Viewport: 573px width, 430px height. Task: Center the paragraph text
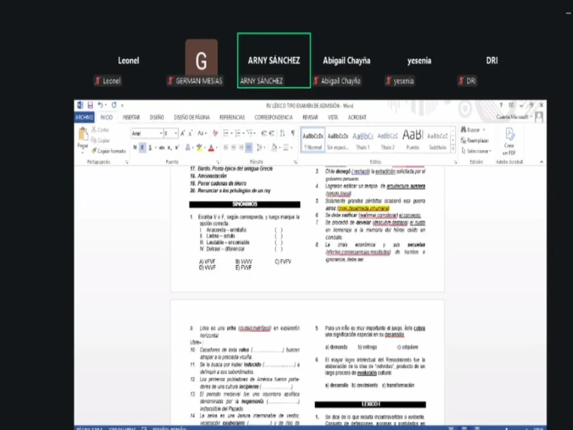coord(233,148)
